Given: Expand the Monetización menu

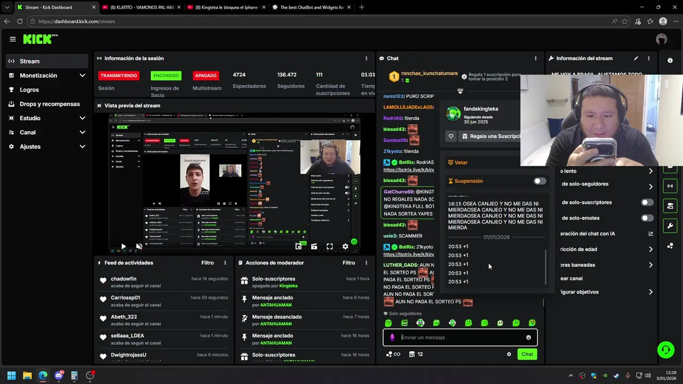Looking at the screenshot, I should click(47, 76).
